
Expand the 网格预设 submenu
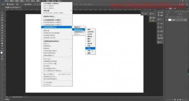[79, 29]
